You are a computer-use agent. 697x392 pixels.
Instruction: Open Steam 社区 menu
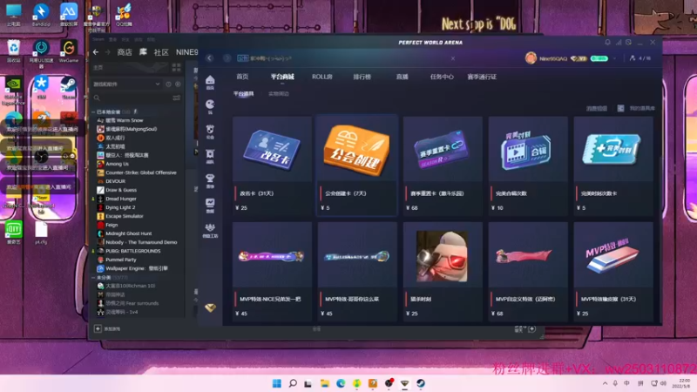click(161, 52)
